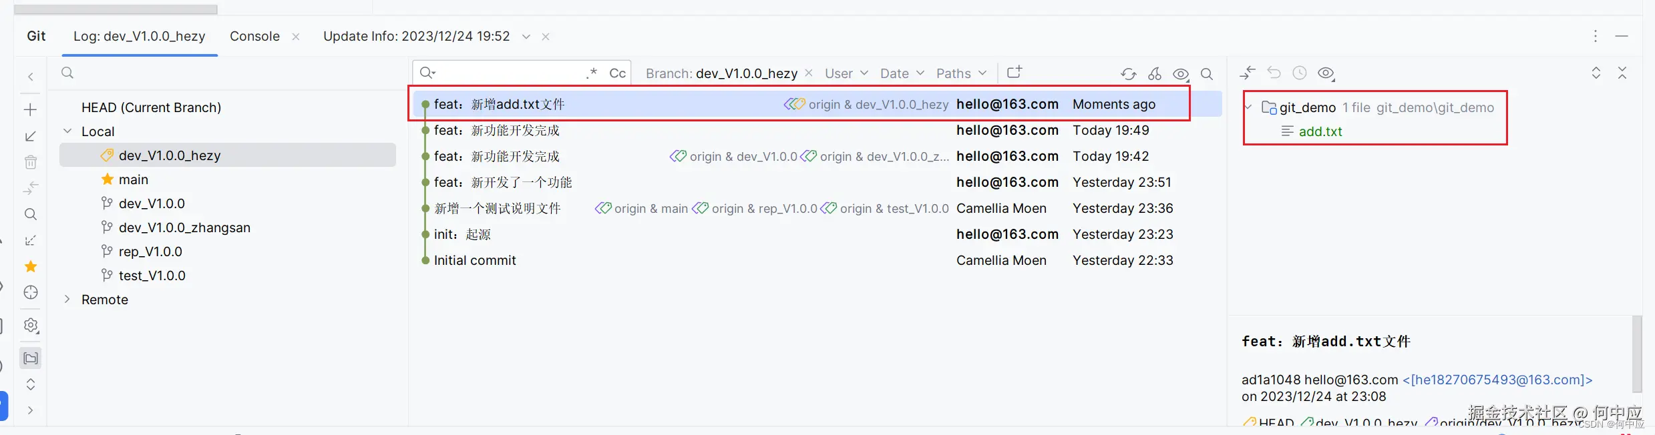The height and width of the screenshot is (435, 1655).
Task: Click Collapse All in changes pane
Action: (x=1622, y=73)
